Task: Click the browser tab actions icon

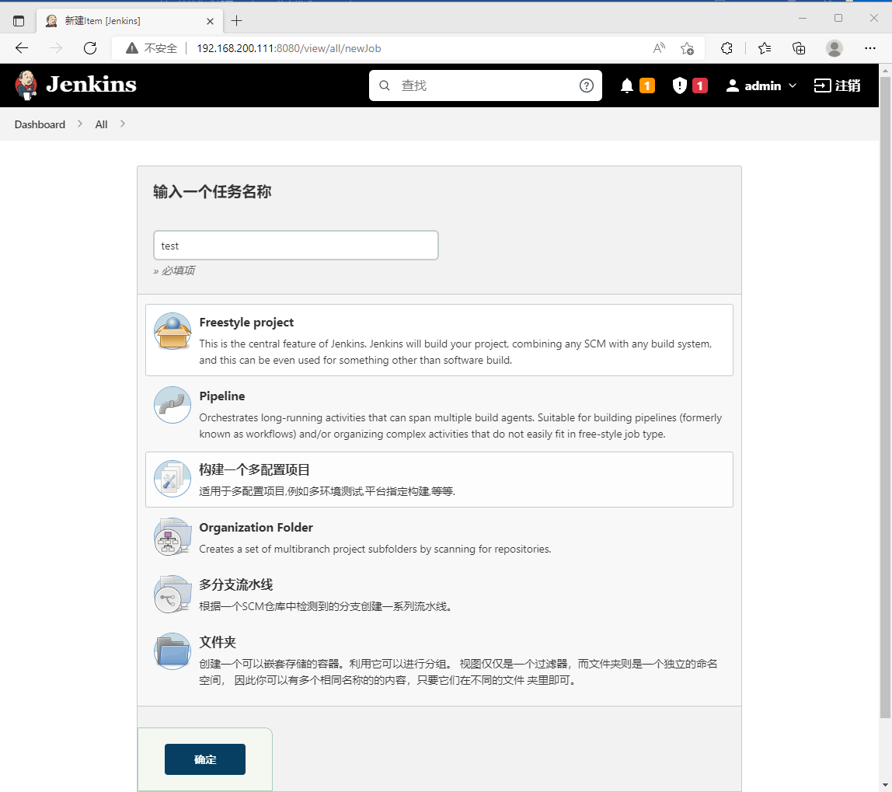Action: [19, 21]
